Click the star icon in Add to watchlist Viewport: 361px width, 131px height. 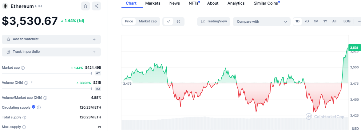8,39
